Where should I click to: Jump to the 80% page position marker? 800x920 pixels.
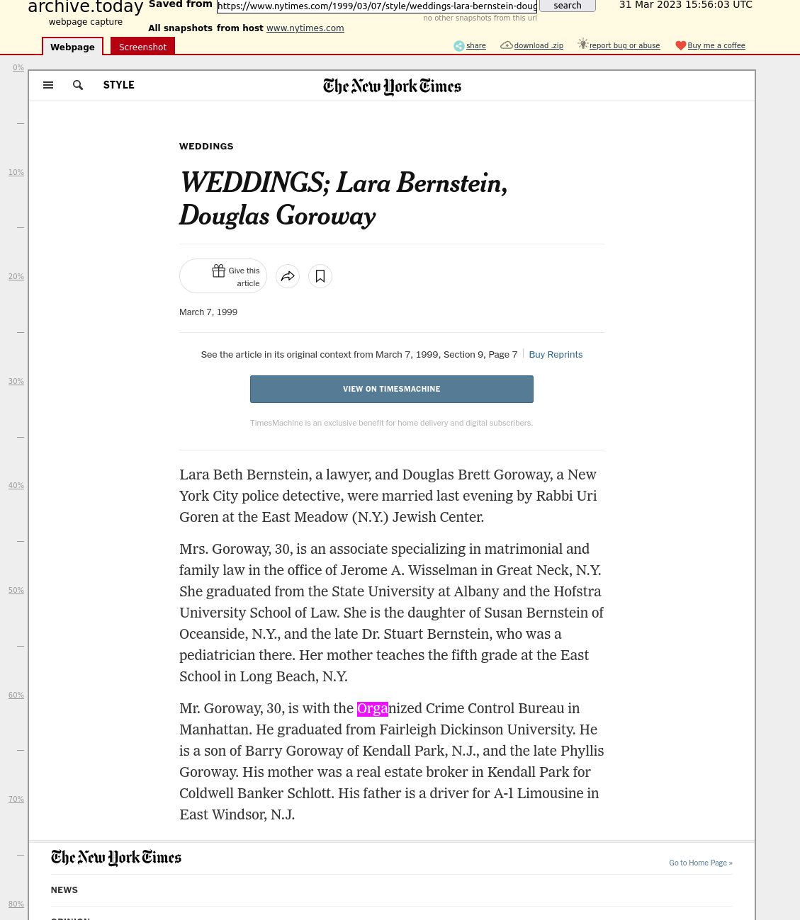(16, 904)
